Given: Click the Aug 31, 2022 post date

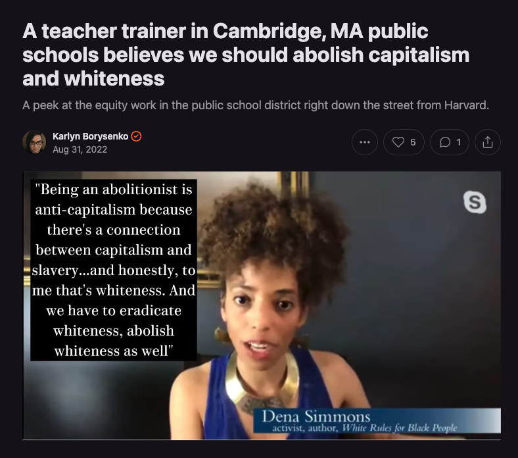Looking at the screenshot, I should click(80, 149).
